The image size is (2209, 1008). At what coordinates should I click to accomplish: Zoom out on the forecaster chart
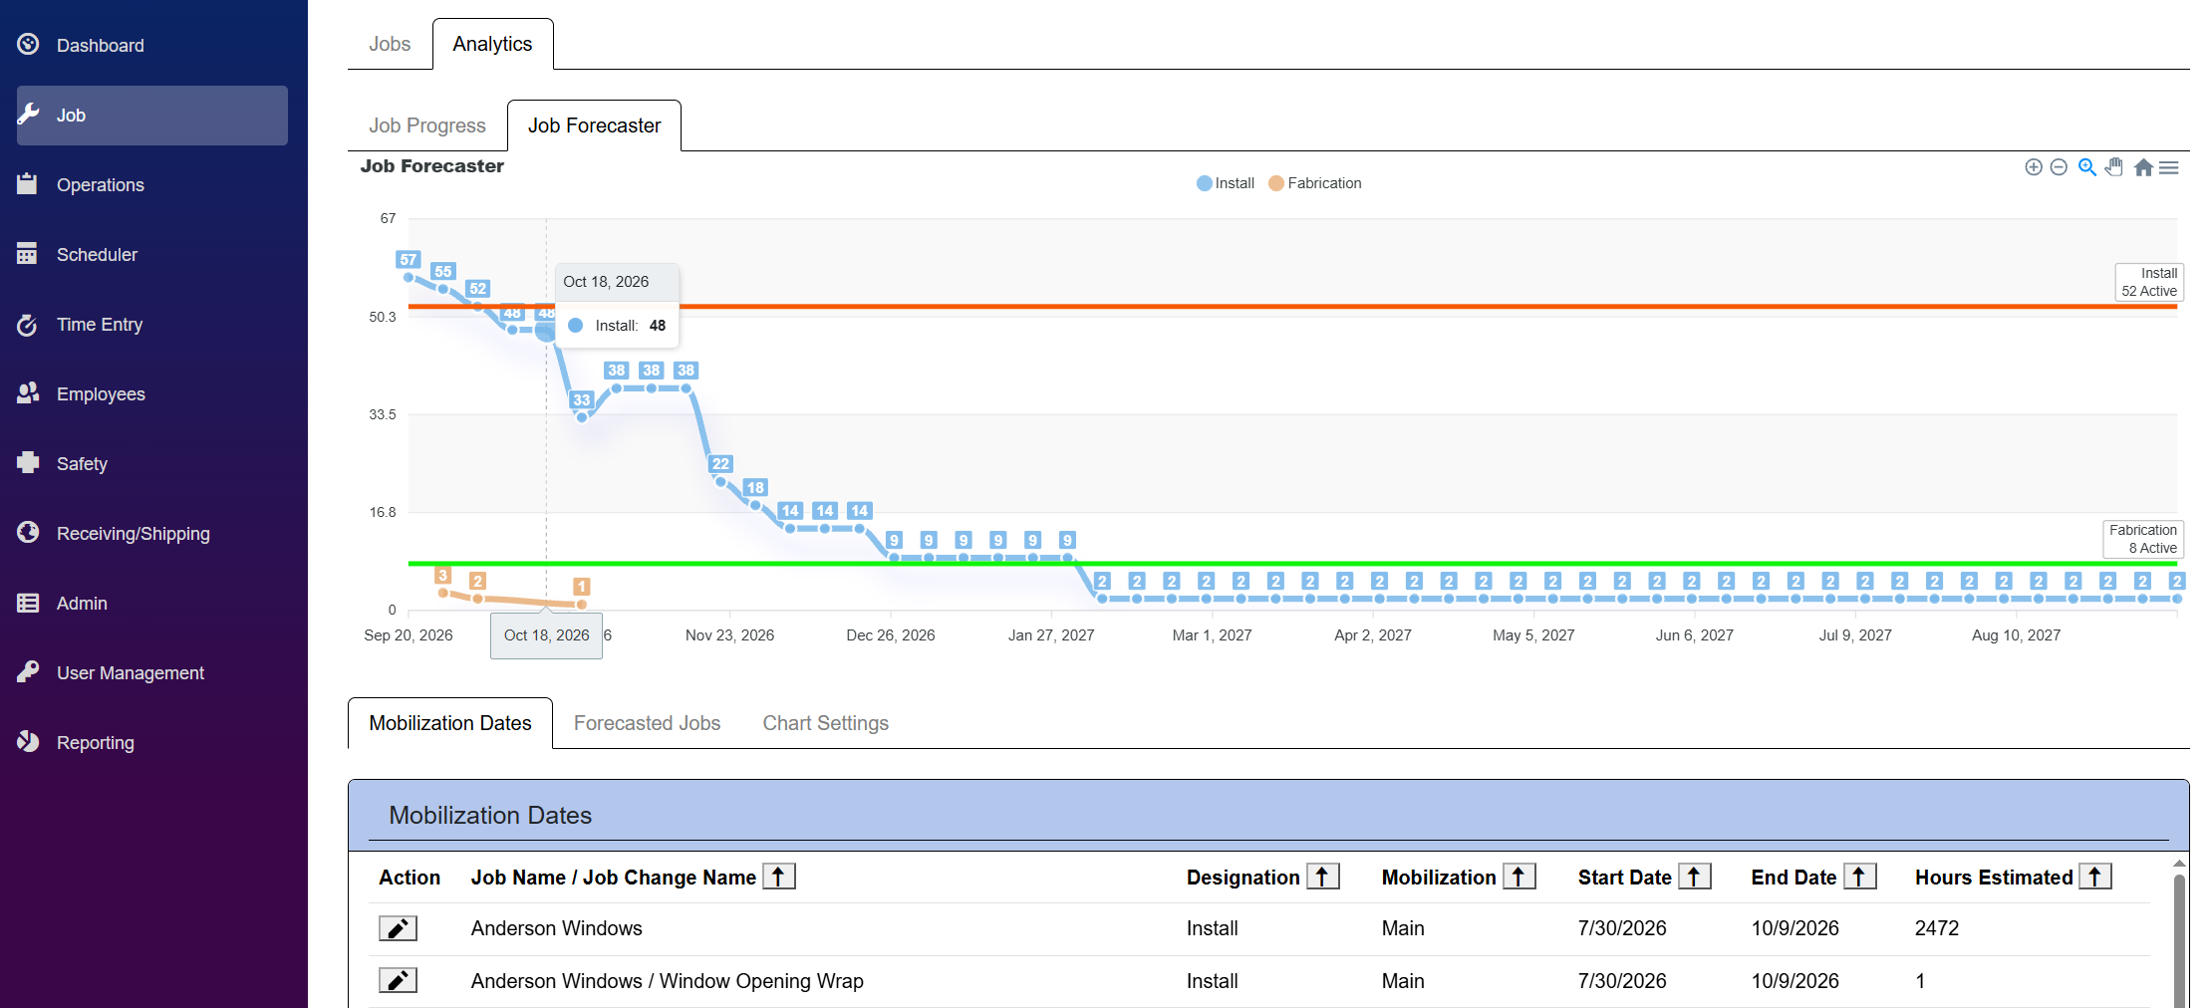tap(2059, 167)
